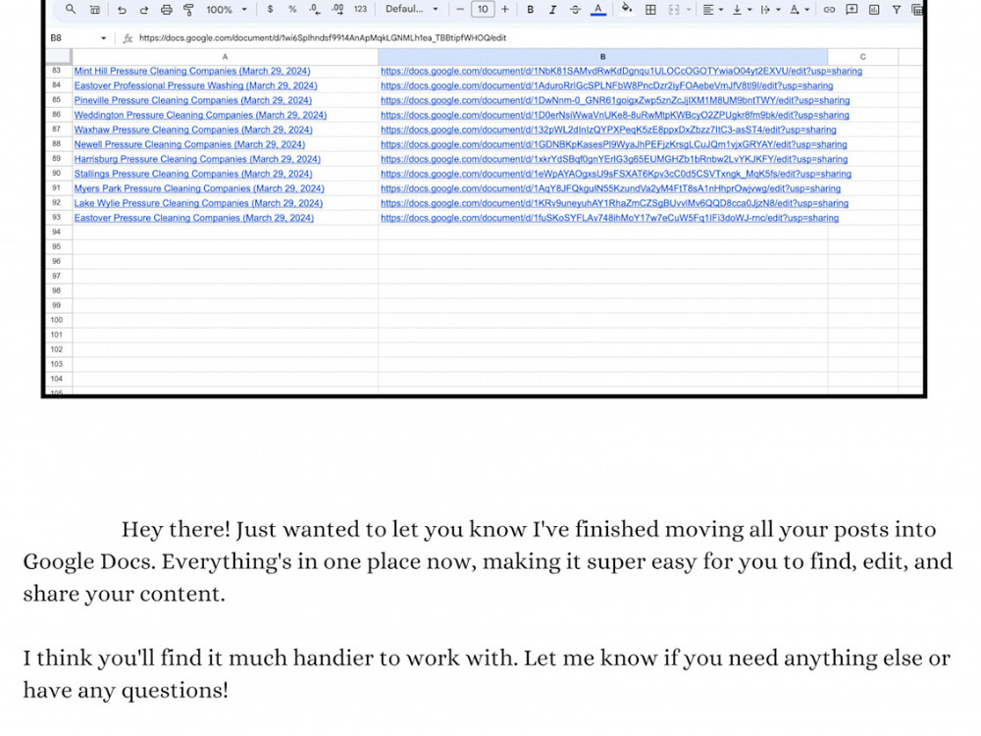Select row header 100
The image size is (981, 736).
coord(57,320)
